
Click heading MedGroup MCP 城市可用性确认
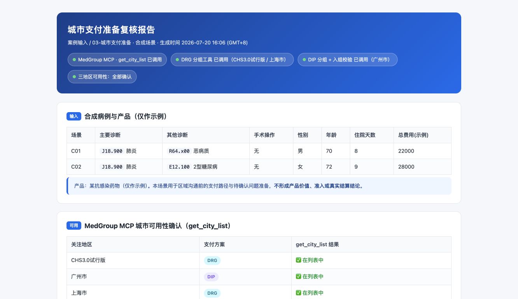coord(158,226)
